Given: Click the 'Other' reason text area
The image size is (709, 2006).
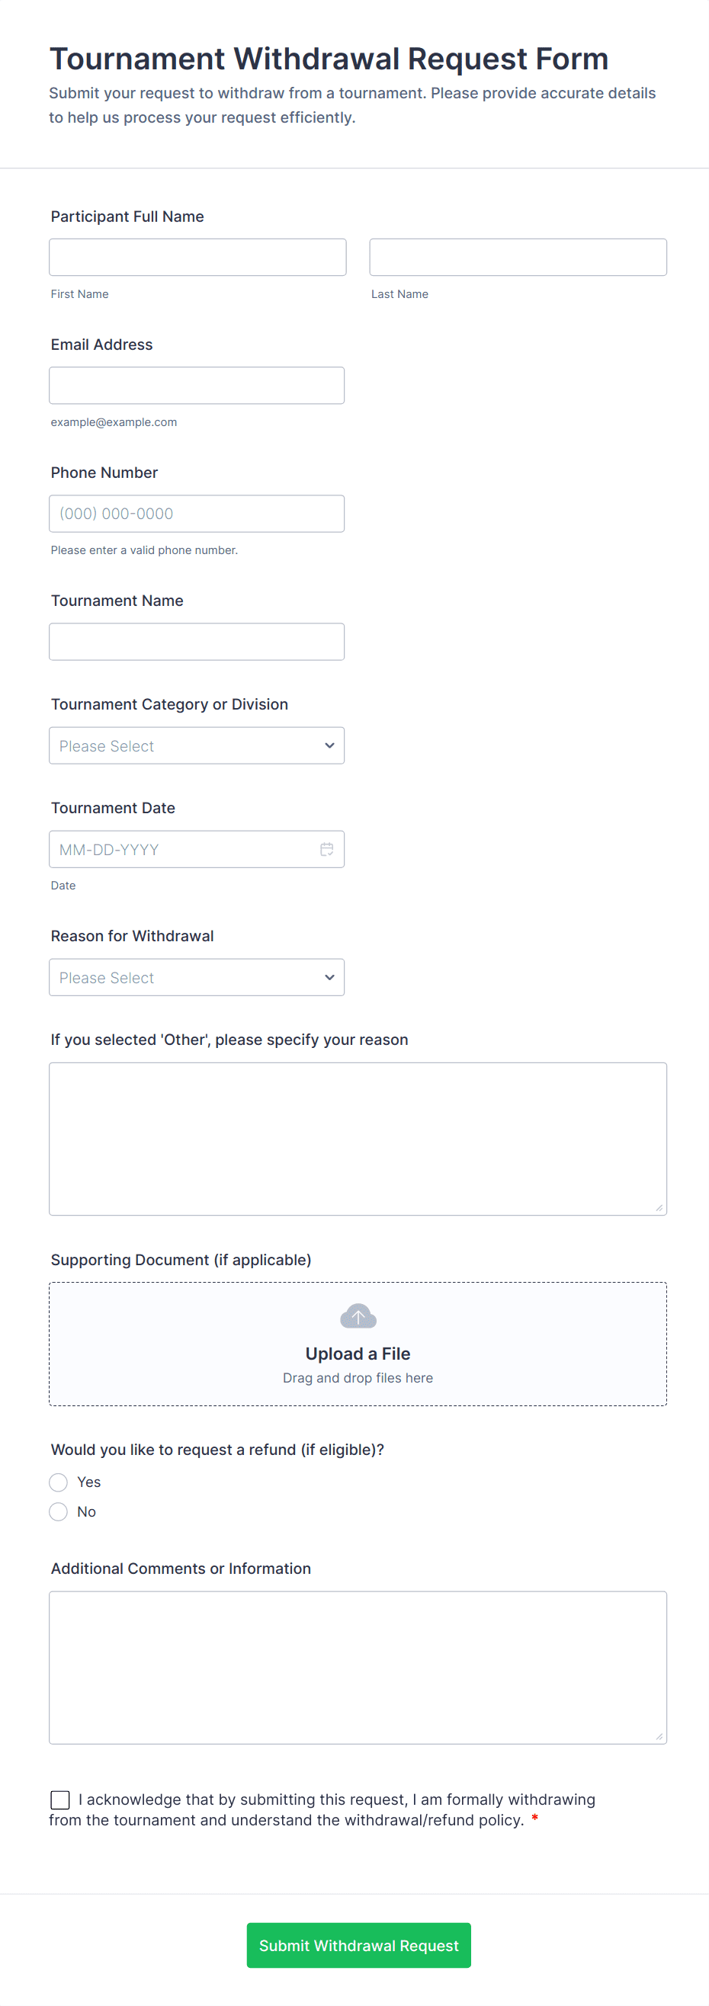Looking at the screenshot, I should 358,1138.
